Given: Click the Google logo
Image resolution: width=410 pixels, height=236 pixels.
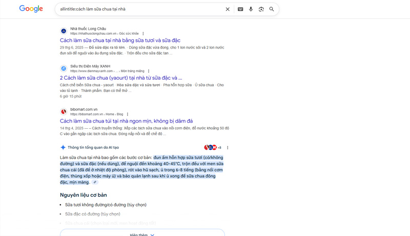Looking at the screenshot, I should 31,9.
